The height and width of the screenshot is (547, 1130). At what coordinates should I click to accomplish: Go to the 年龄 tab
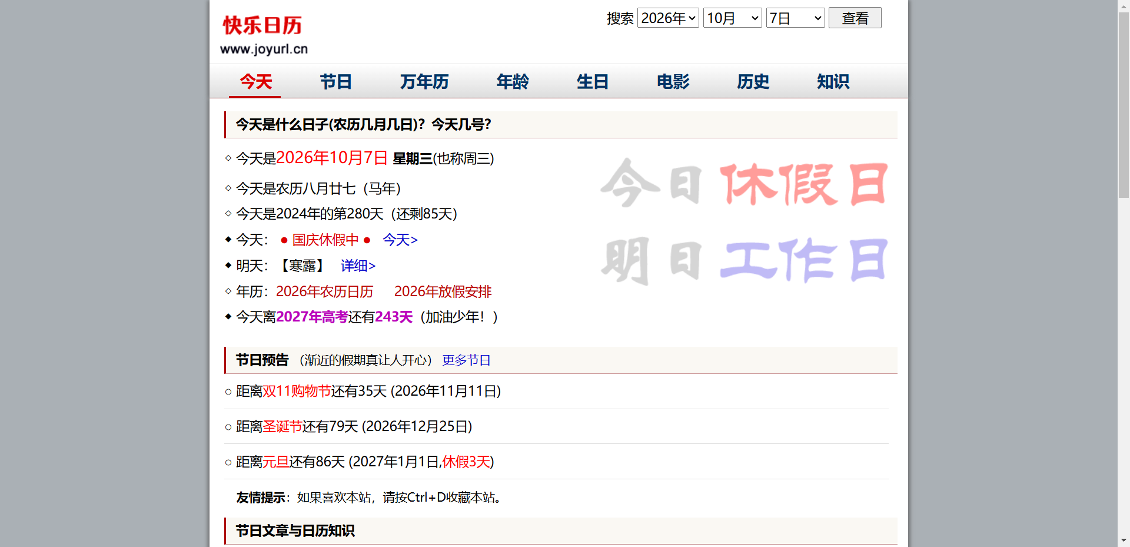tap(512, 81)
